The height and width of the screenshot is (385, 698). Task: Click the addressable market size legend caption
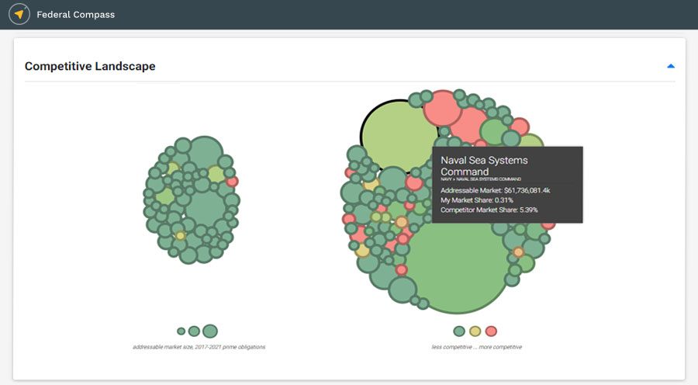point(199,347)
